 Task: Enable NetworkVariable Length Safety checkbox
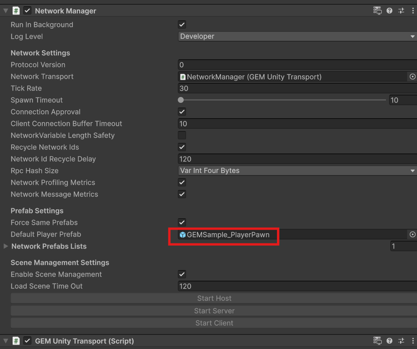(182, 135)
